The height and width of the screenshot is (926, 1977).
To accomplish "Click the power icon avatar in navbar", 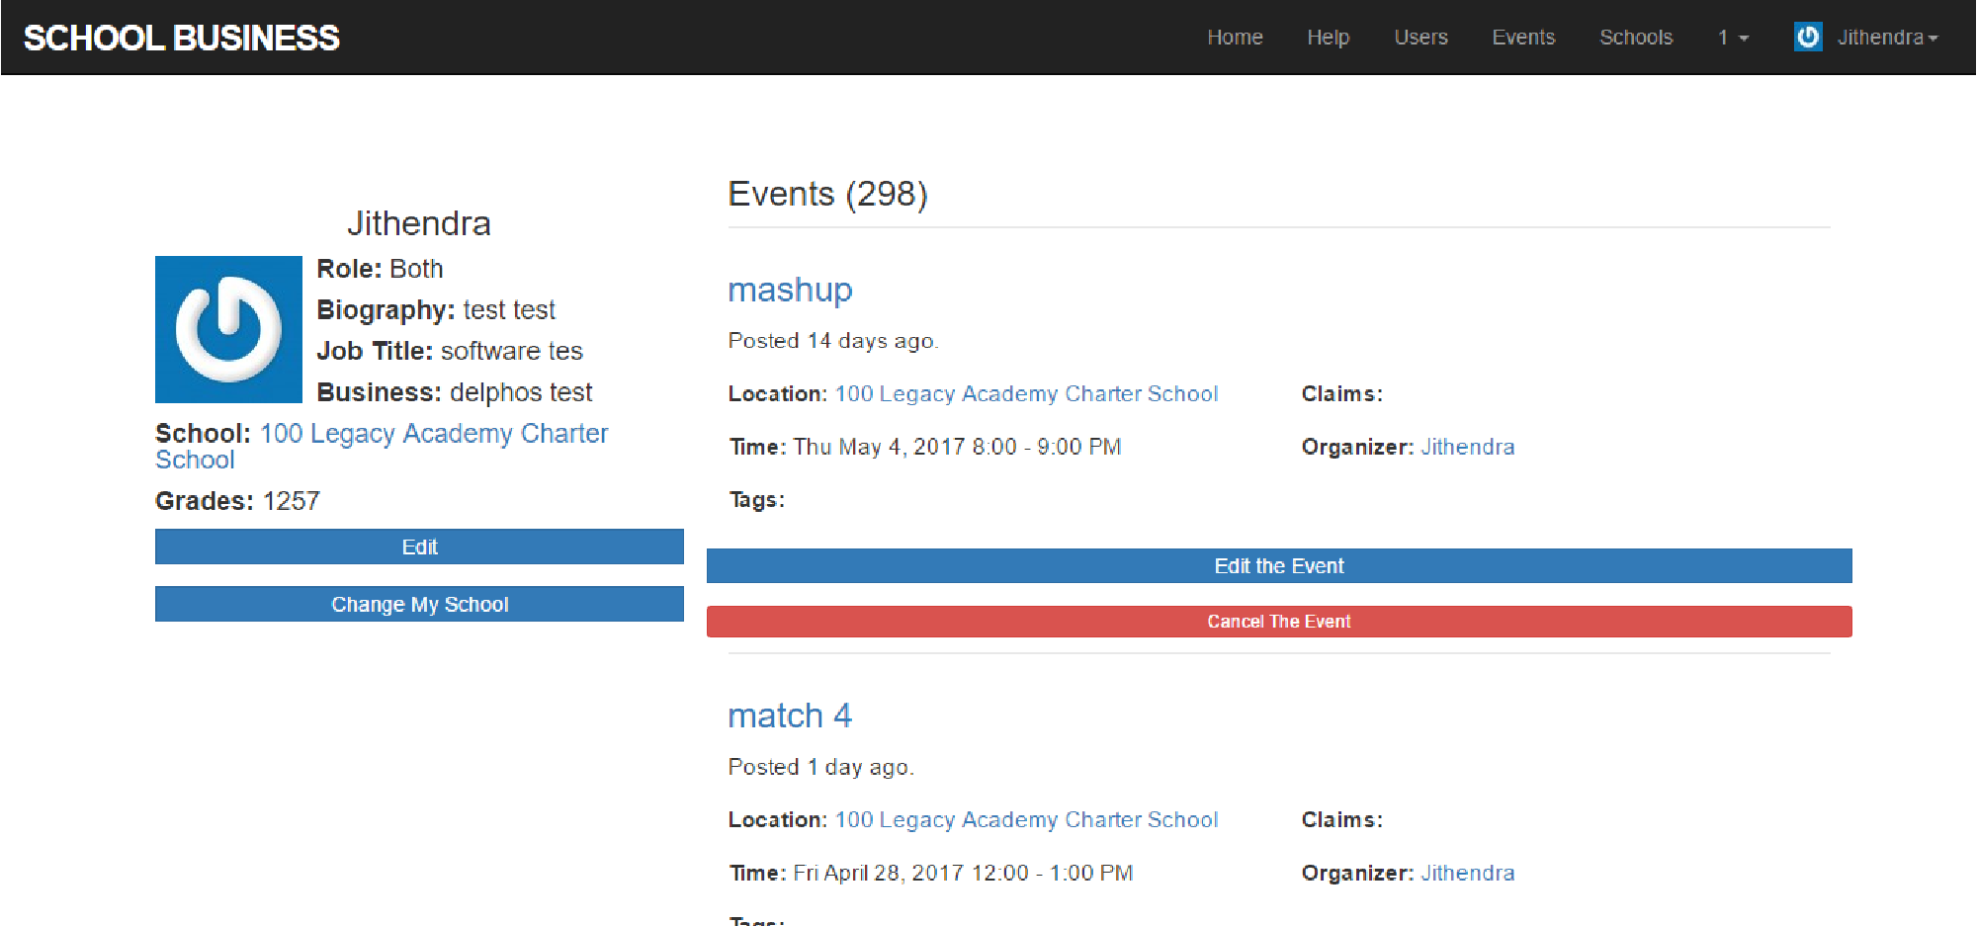I will point(1807,38).
